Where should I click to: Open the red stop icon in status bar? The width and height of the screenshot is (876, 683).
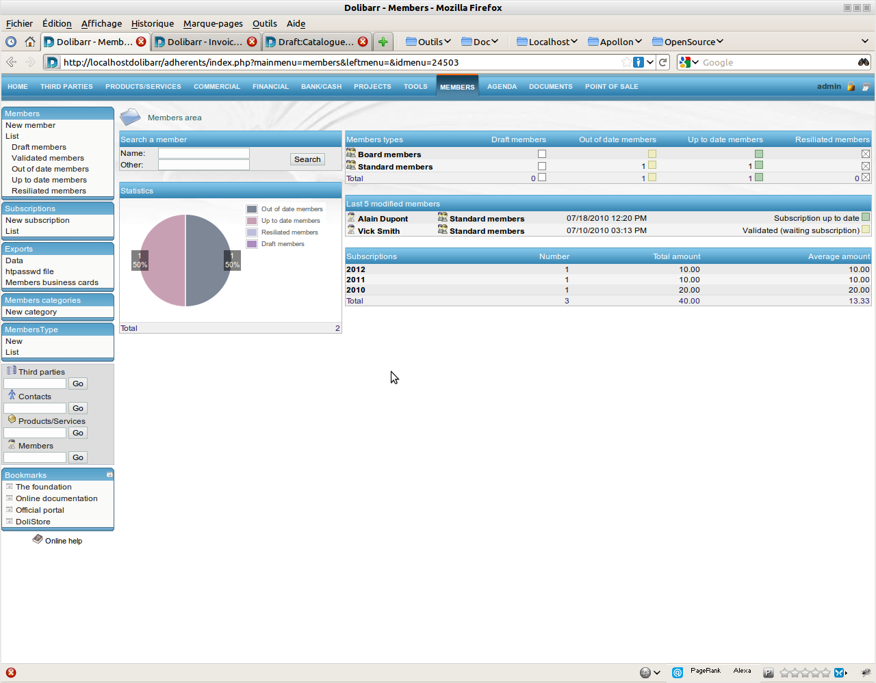[11, 673]
